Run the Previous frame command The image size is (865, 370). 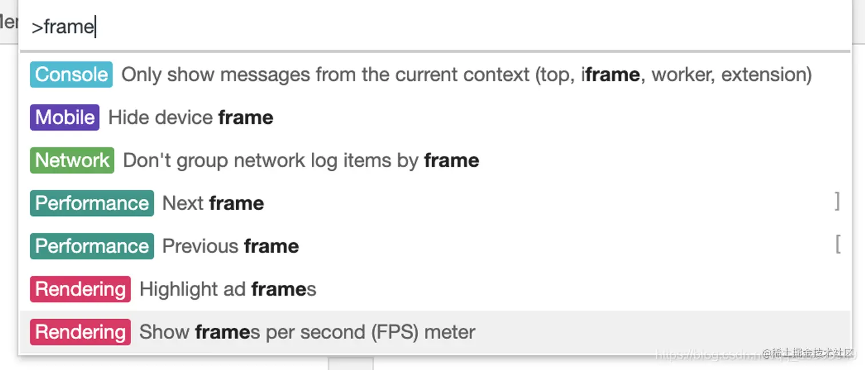click(231, 246)
